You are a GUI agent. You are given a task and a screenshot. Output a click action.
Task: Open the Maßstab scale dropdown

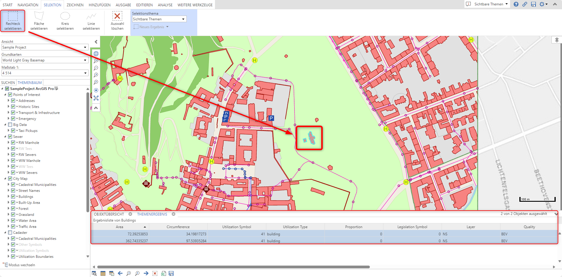click(x=44, y=73)
